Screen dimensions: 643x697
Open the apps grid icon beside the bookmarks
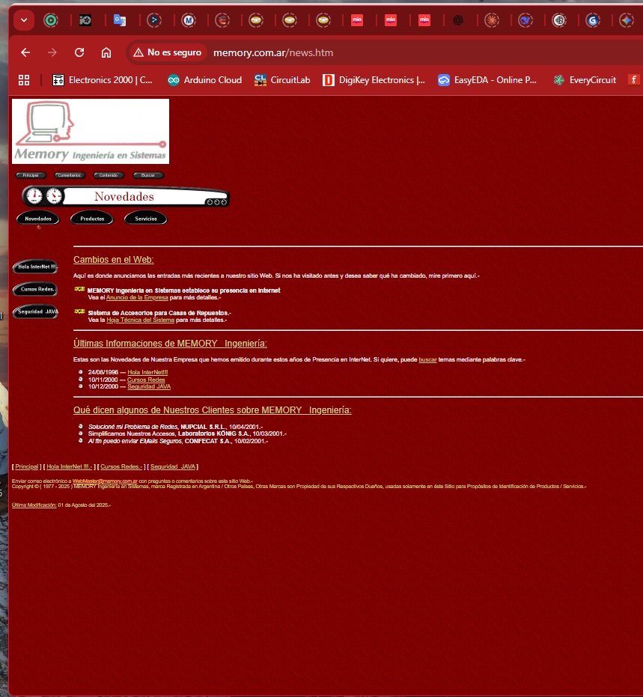click(24, 79)
